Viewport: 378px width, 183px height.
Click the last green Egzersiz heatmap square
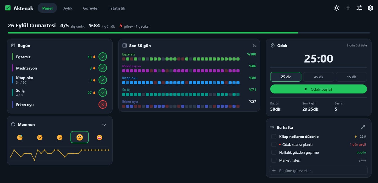point(238,59)
